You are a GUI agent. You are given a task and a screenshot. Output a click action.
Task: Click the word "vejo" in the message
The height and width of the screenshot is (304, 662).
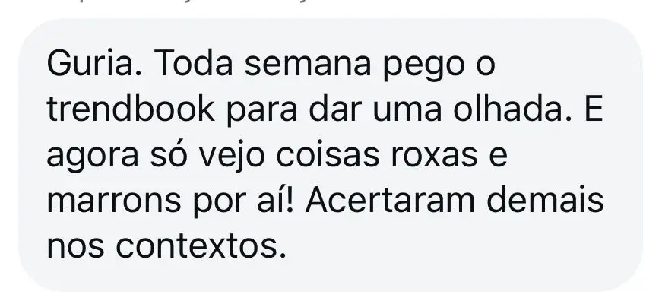(x=232, y=158)
